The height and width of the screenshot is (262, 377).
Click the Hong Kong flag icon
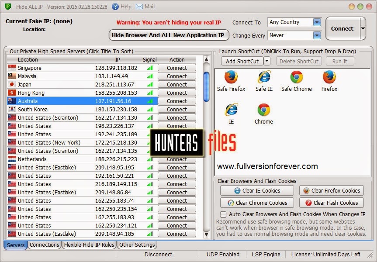point(12,93)
